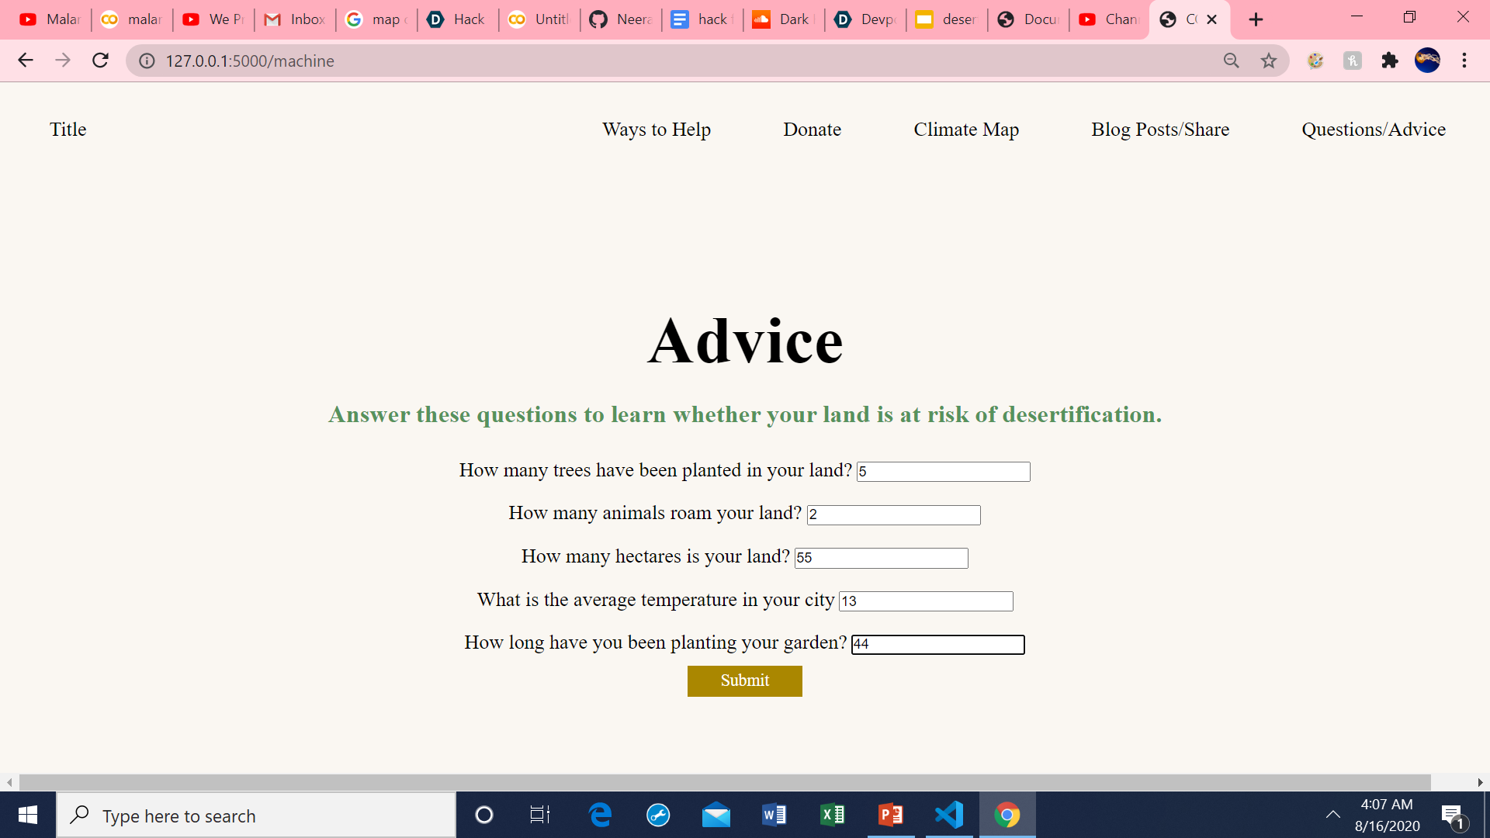
Task: Open Visual Studio Code from taskbar
Action: point(948,815)
